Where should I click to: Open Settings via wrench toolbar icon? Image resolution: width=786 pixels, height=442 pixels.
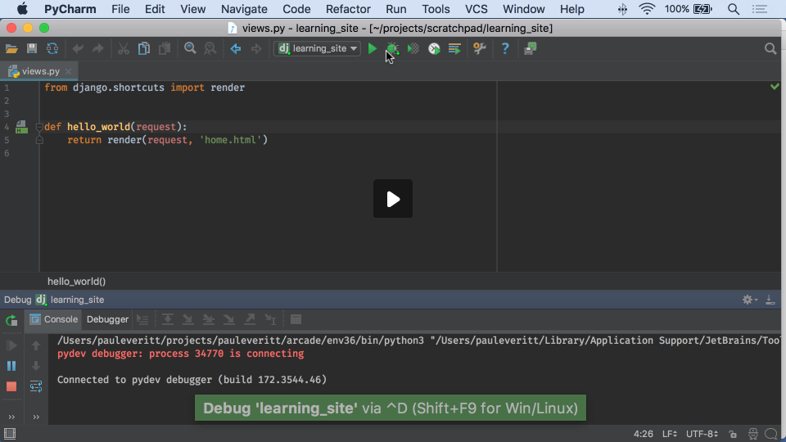coord(480,48)
